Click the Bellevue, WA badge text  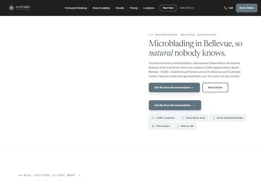pos(187,126)
